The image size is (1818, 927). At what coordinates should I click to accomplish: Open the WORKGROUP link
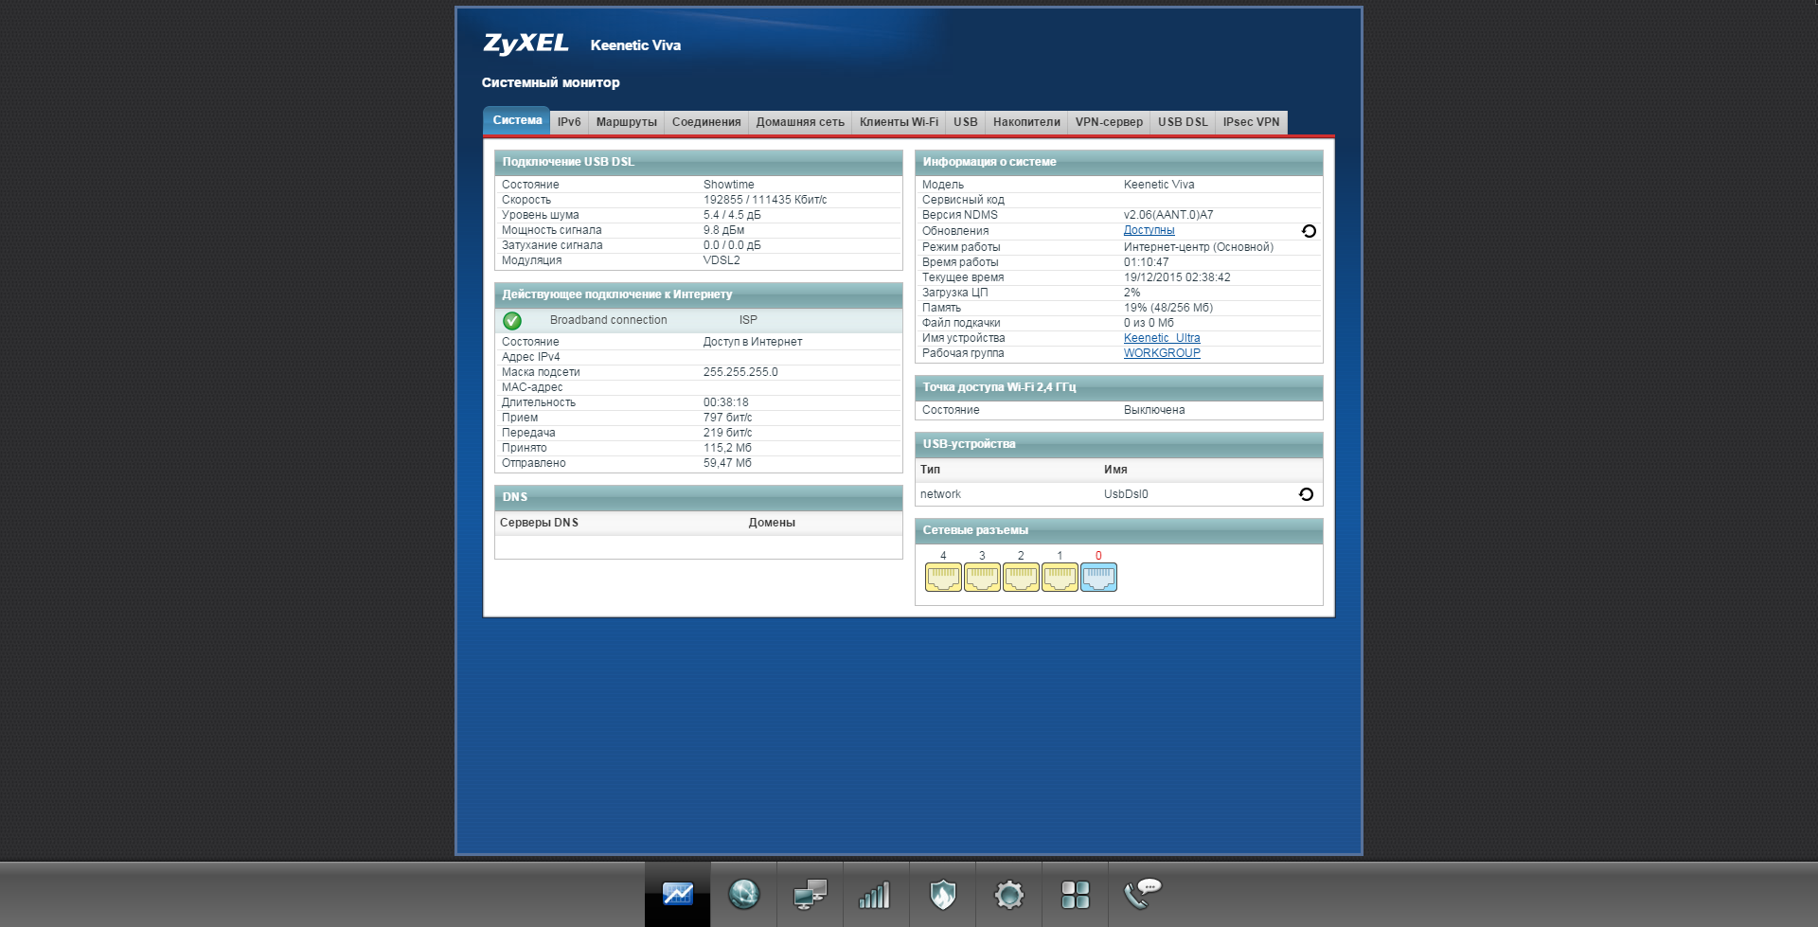pyautogui.click(x=1162, y=353)
